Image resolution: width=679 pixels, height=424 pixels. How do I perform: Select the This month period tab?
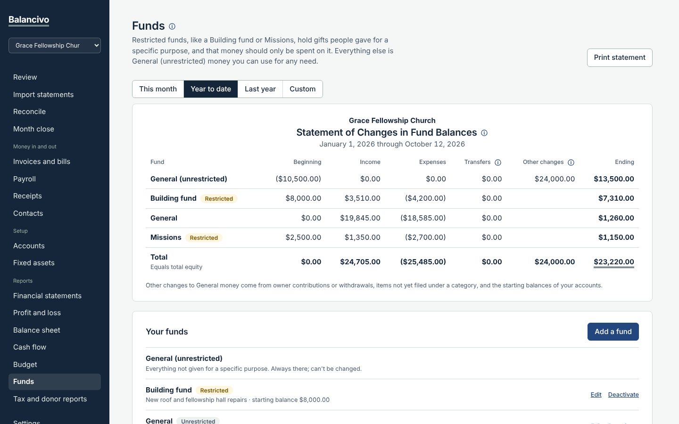coord(158,89)
